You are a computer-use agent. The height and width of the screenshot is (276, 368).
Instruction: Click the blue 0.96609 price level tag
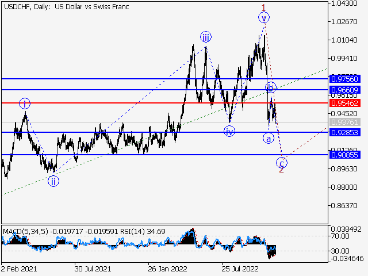(345, 90)
